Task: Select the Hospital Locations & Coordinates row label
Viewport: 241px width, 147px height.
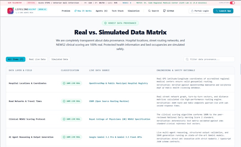Action: pyautogui.click(x=28, y=83)
